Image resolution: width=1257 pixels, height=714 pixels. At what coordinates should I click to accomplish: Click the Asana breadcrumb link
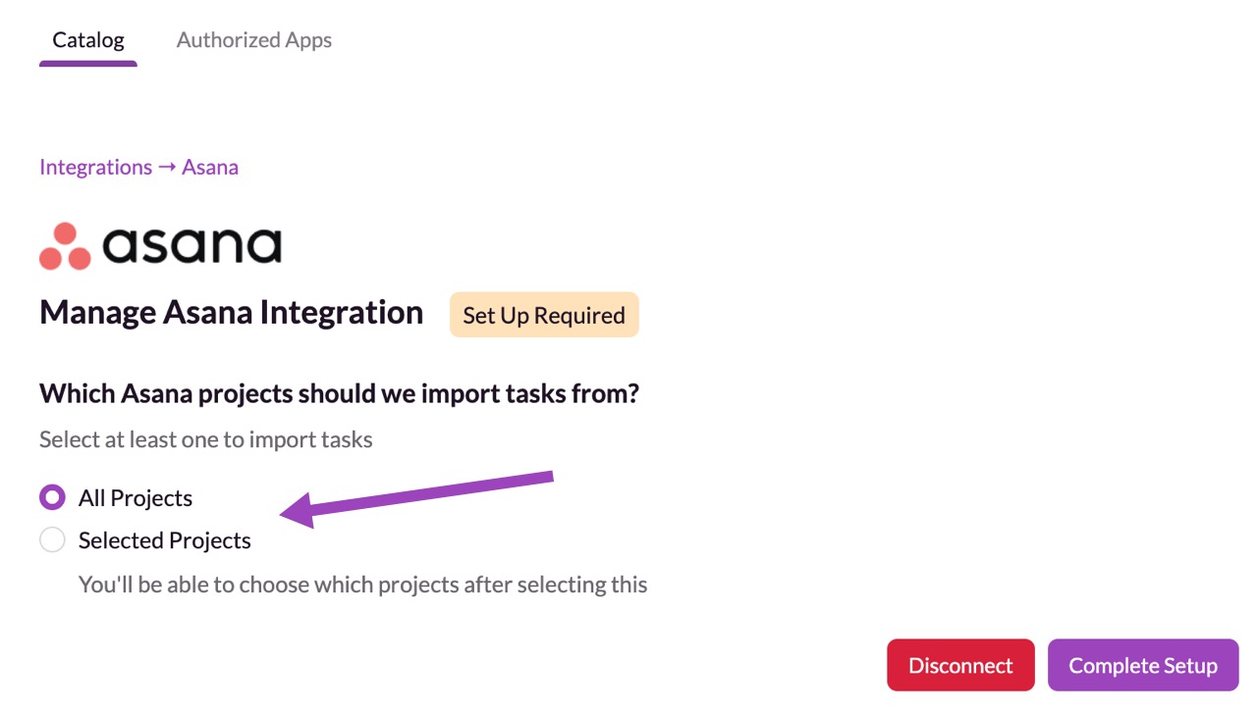[x=210, y=167]
